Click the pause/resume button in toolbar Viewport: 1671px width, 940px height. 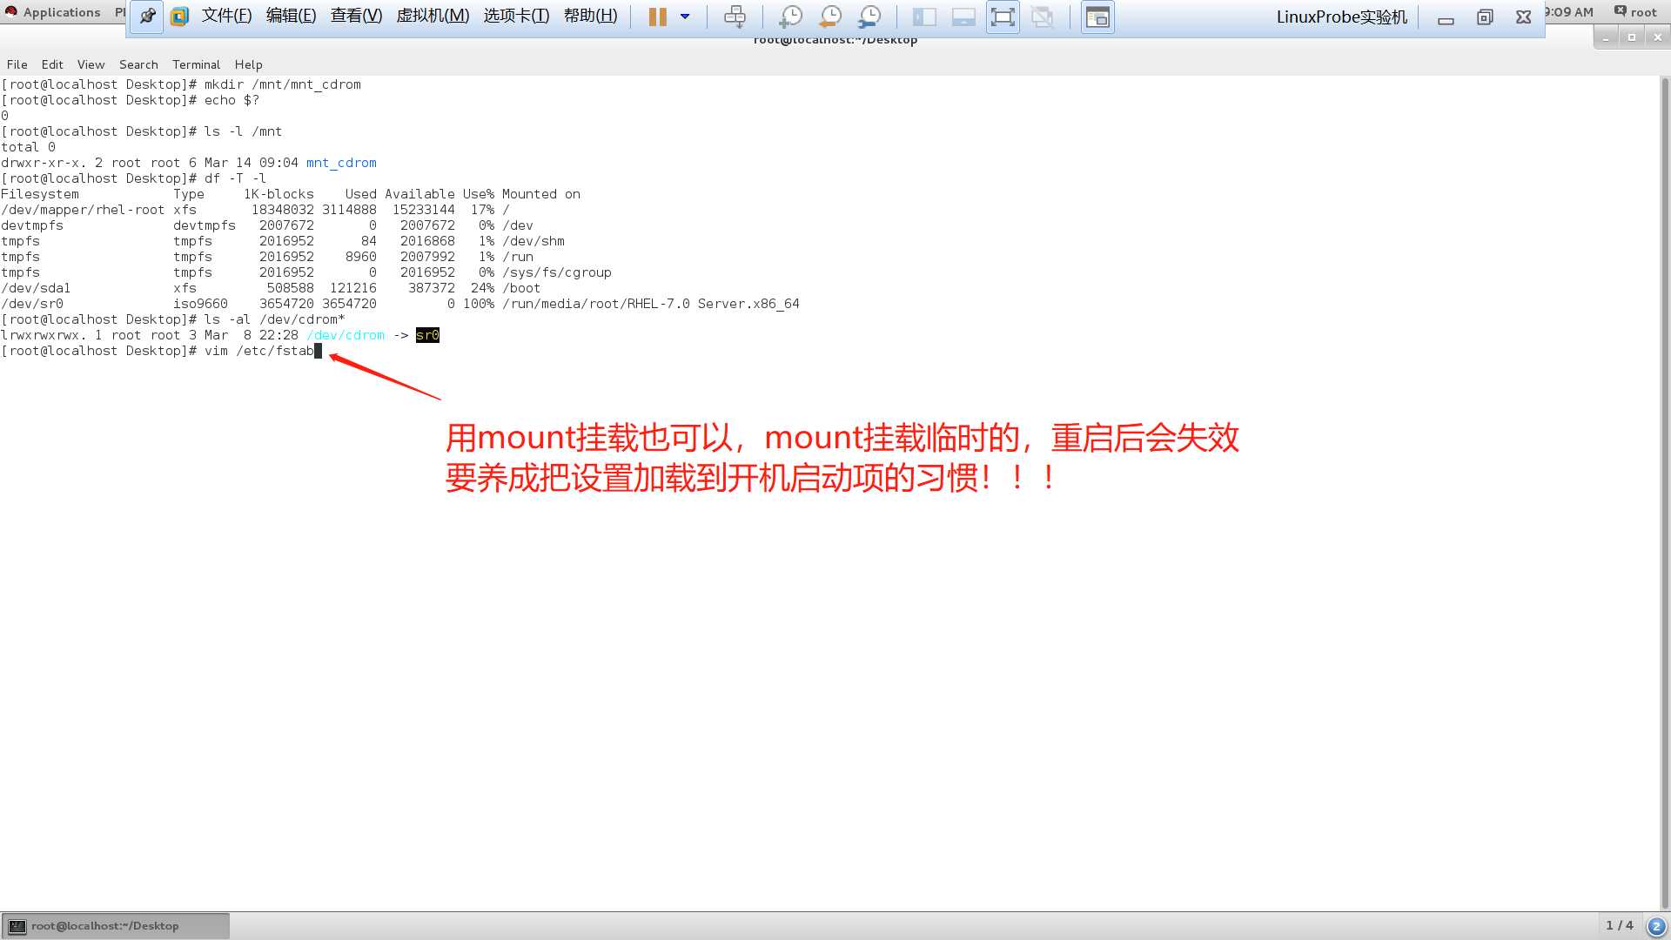point(655,16)
